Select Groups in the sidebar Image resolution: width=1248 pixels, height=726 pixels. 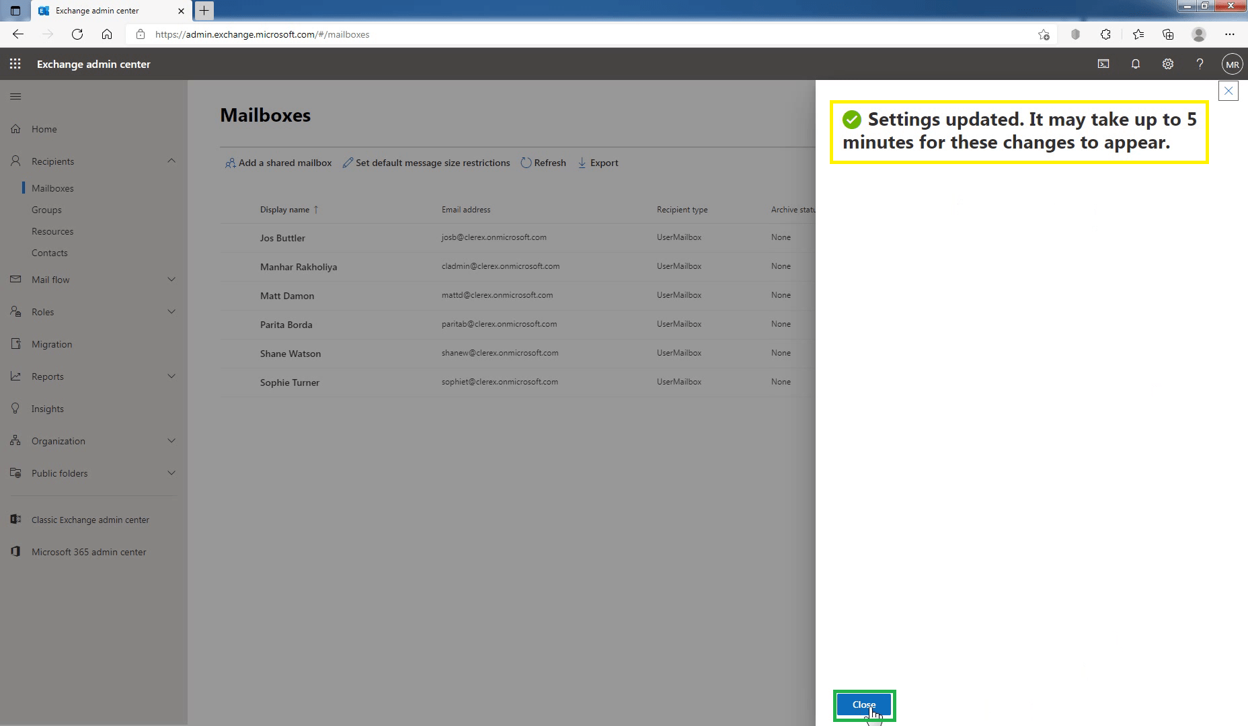46,209
